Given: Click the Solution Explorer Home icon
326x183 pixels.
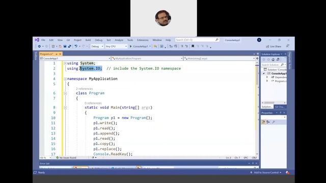Looking at the screenshot, I should [273, 59].
